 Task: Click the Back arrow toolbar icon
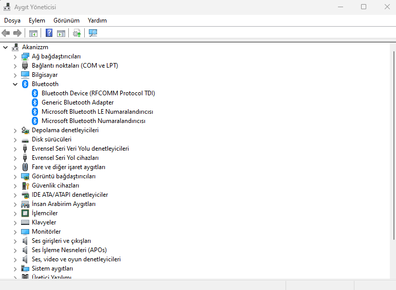pos(6,33)
